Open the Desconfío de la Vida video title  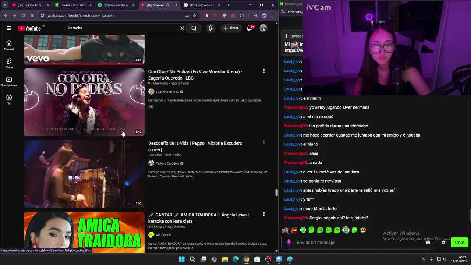point(195,146)
